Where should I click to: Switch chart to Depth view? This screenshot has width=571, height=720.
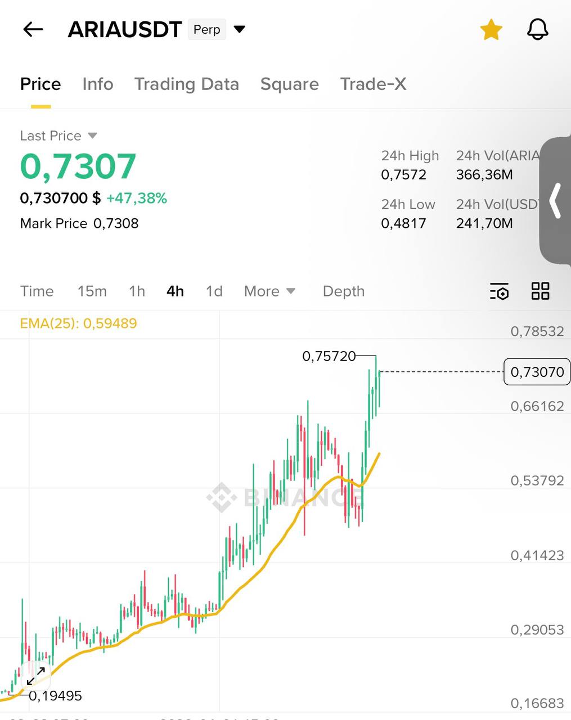click(x=343, y=291)
